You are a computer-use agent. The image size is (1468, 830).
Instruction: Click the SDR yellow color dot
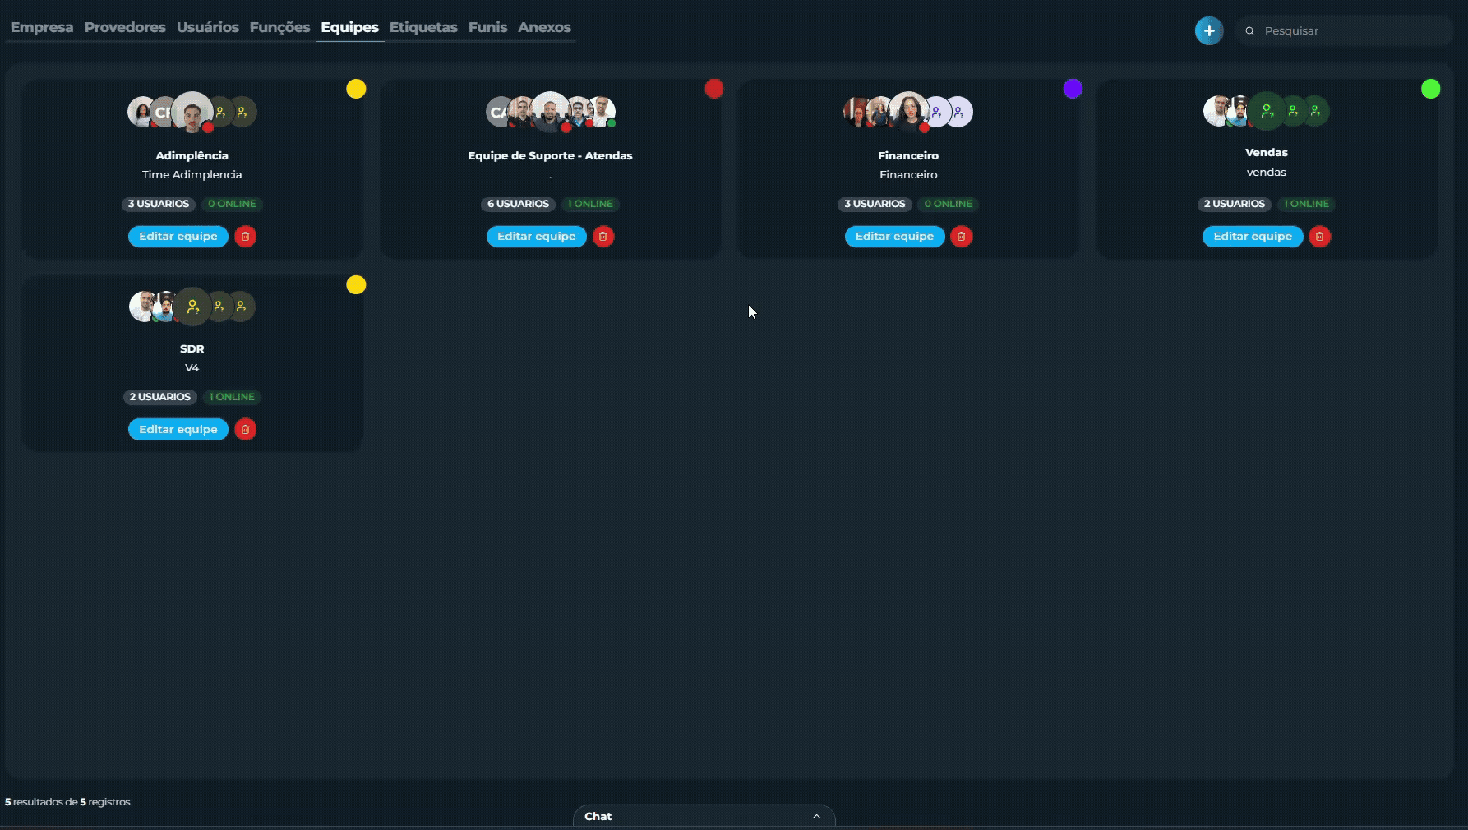(x=356, y=285)
